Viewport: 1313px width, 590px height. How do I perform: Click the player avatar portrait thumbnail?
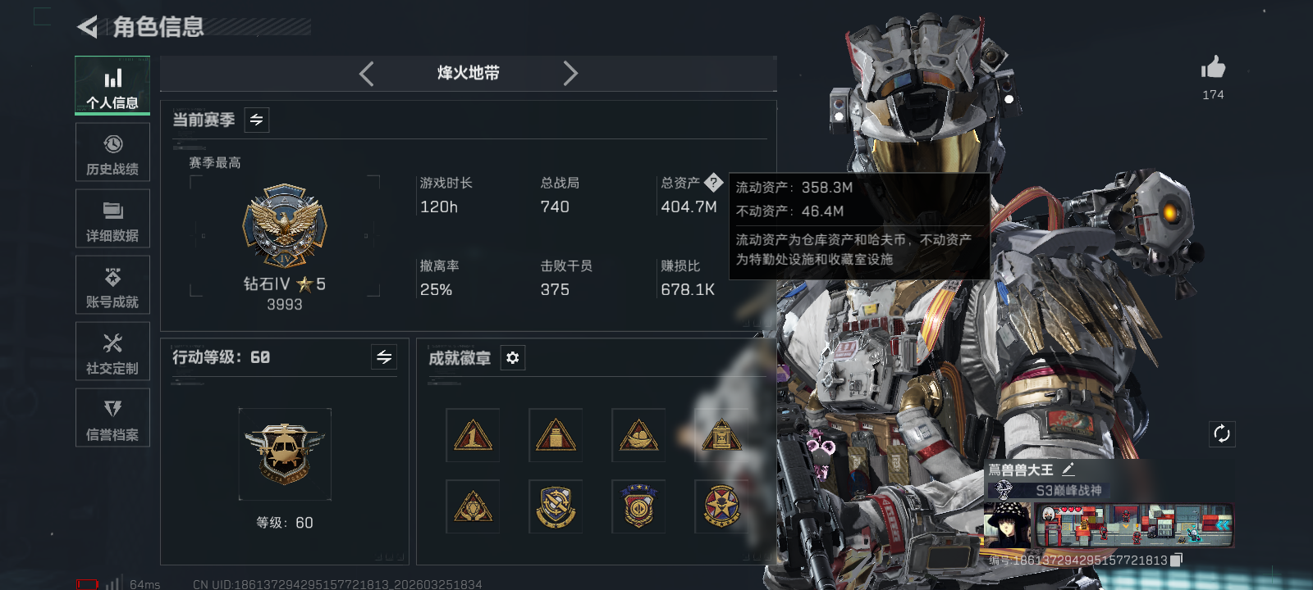point(1008,525)
